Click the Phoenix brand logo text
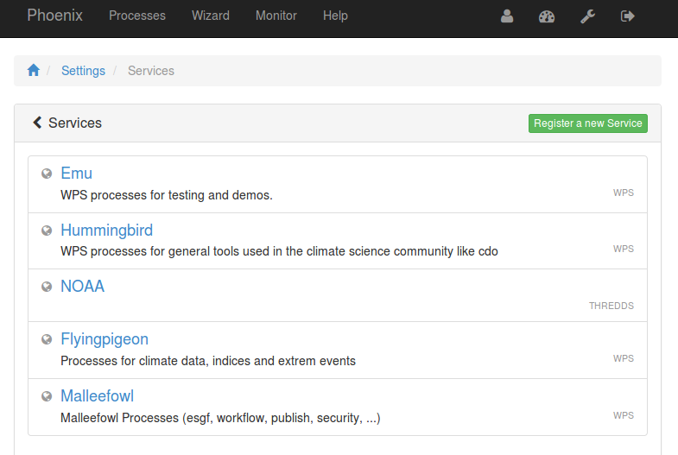This screenshot has width=678, height=455. tap(54, 16)
